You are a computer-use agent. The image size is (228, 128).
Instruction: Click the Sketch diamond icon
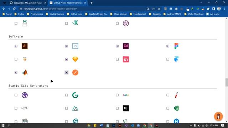pos(75,59)
